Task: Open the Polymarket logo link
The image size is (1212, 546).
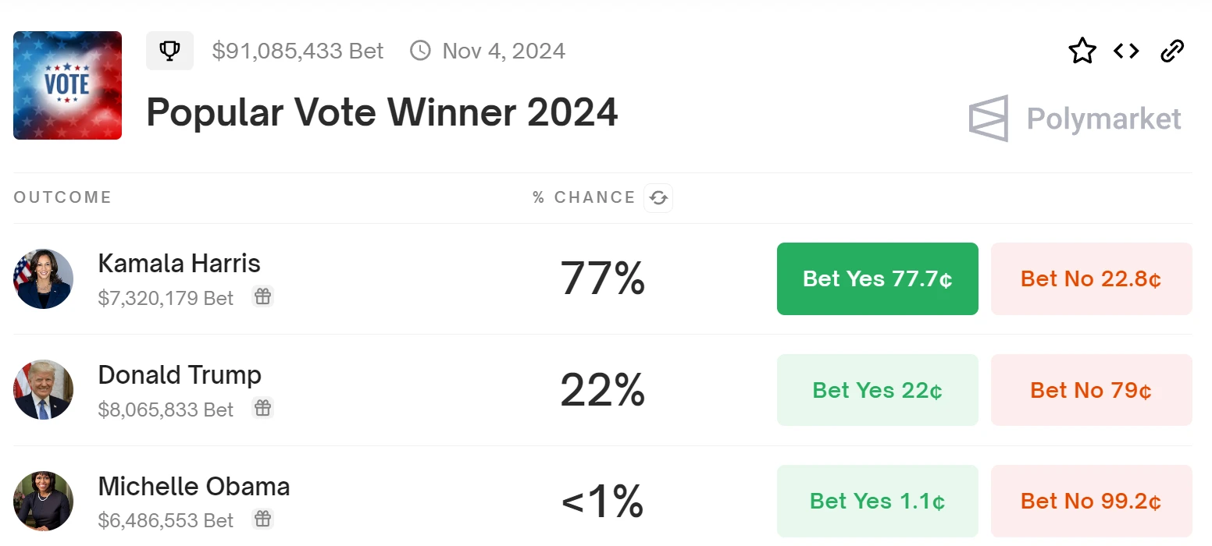Action: pos(1075,119)
